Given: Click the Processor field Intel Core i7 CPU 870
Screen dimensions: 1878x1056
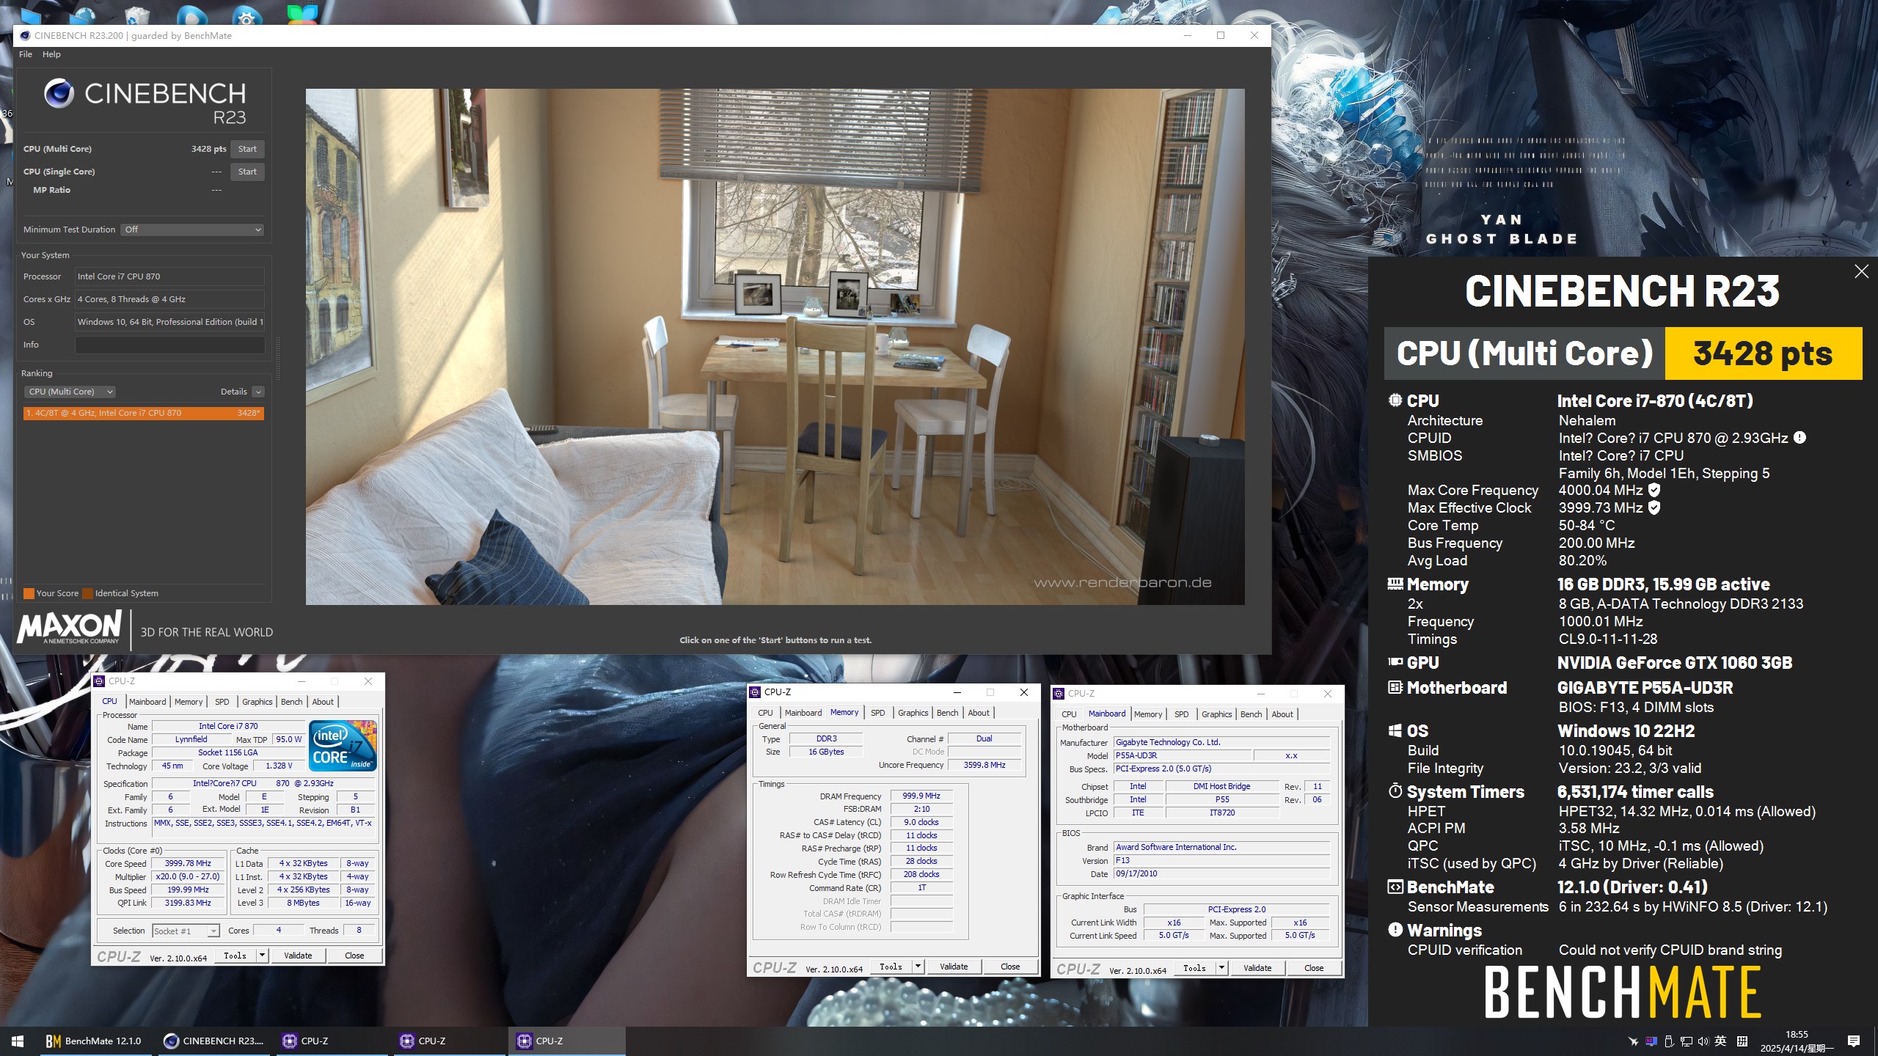Looking at the screenshot, I should click(169, 276).
